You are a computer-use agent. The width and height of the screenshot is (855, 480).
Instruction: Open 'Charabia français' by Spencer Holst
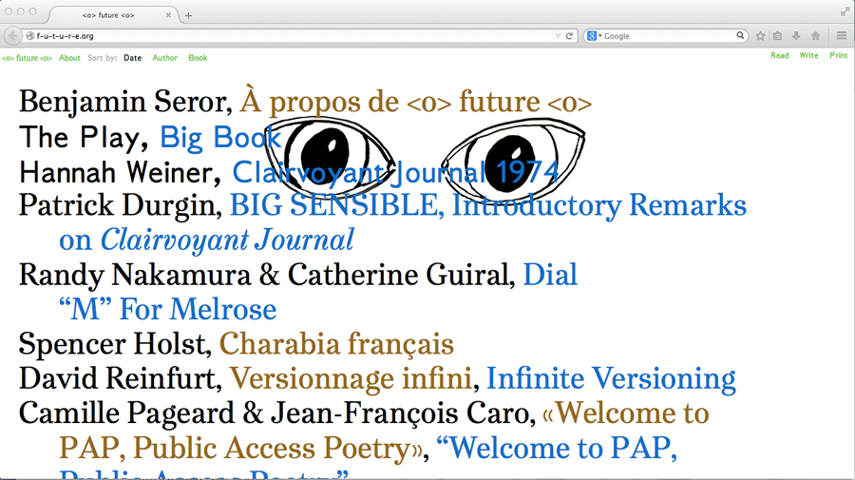(336, 344)
